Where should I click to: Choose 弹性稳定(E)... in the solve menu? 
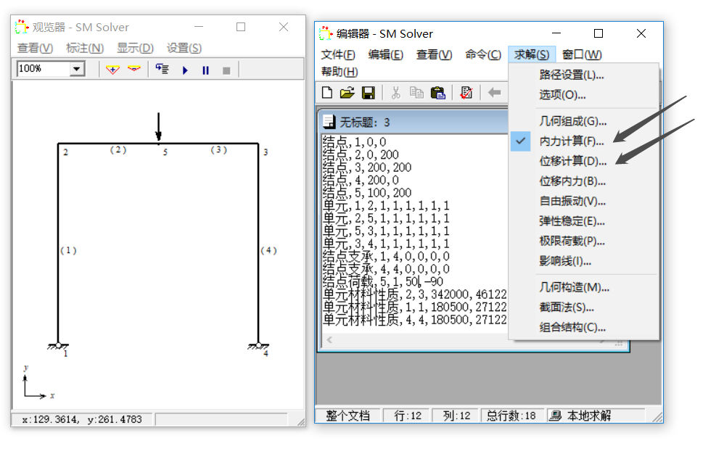584,221
